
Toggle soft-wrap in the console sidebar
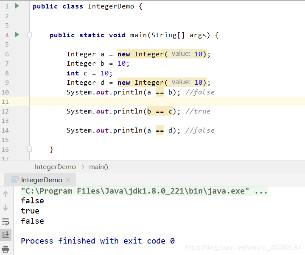(x=6, y=222)
